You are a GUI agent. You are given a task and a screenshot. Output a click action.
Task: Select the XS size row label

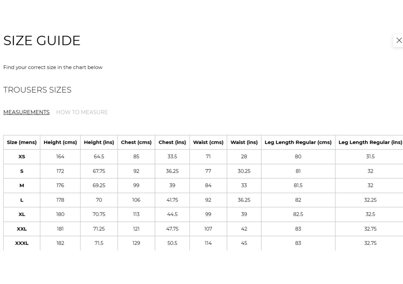[x=22, y=156]
